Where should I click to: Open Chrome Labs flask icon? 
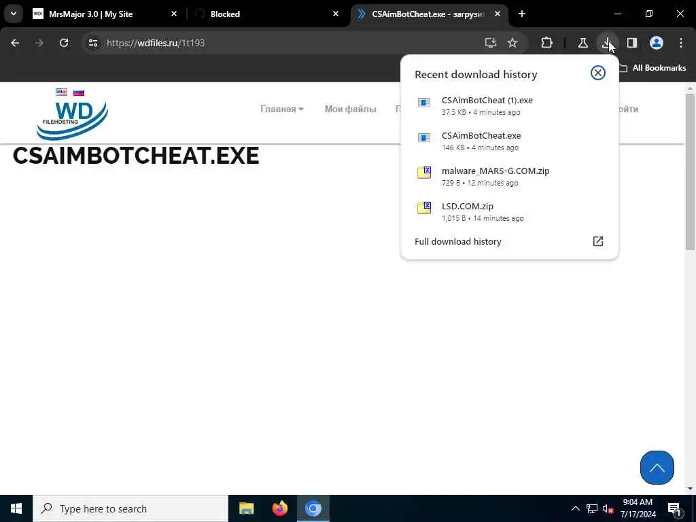(582, 43)
